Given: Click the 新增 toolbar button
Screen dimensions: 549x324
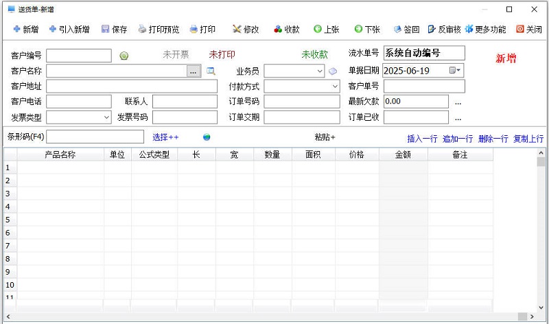Looking at the screenshot, I should [x=26, y=30].
